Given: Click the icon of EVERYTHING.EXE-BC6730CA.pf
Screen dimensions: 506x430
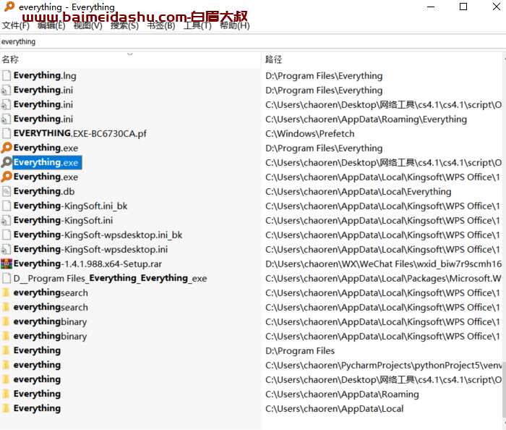Looking at the screenshot, I should 6,133.
